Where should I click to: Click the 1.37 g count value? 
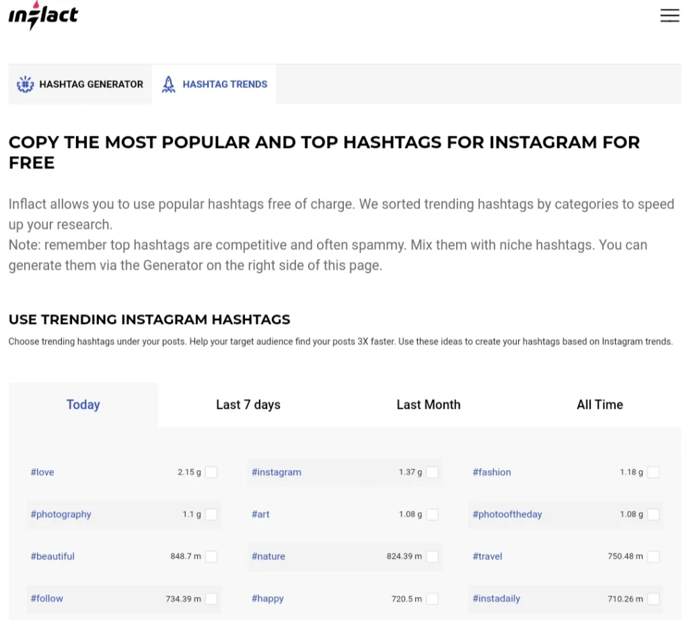tap(410, 472)
